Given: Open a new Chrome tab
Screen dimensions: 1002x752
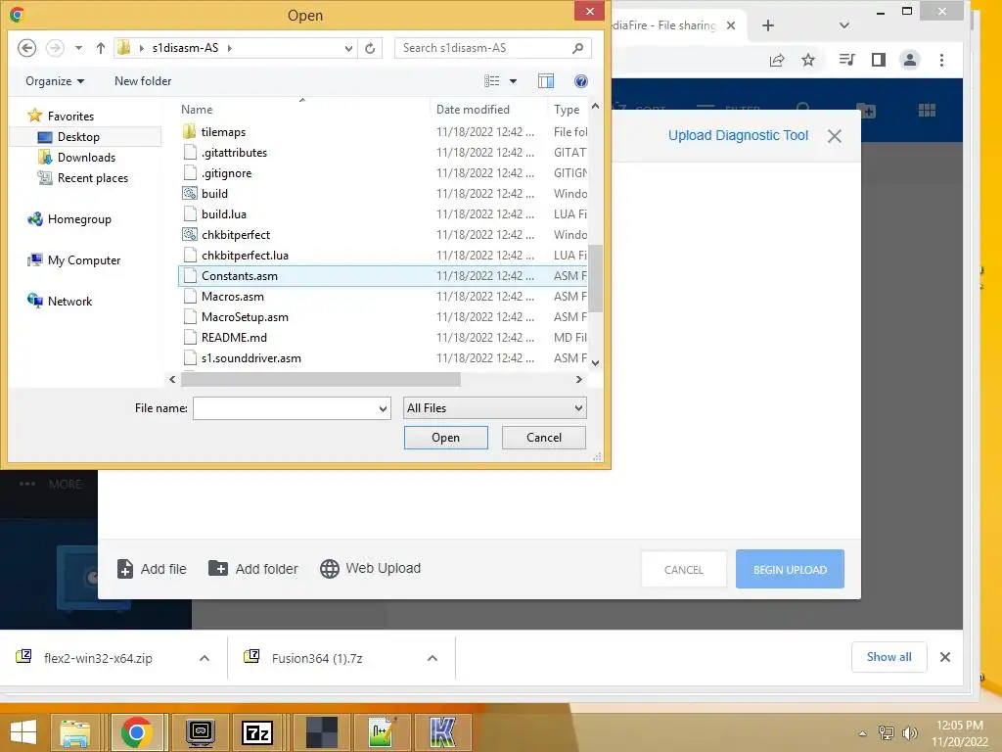Looking at the screenshot, I should (x=768, y=25).
